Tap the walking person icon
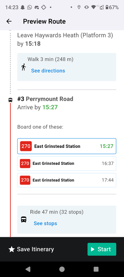 pos(23,67)
